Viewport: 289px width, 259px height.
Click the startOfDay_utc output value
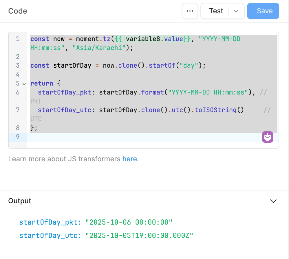click(139, 236)
